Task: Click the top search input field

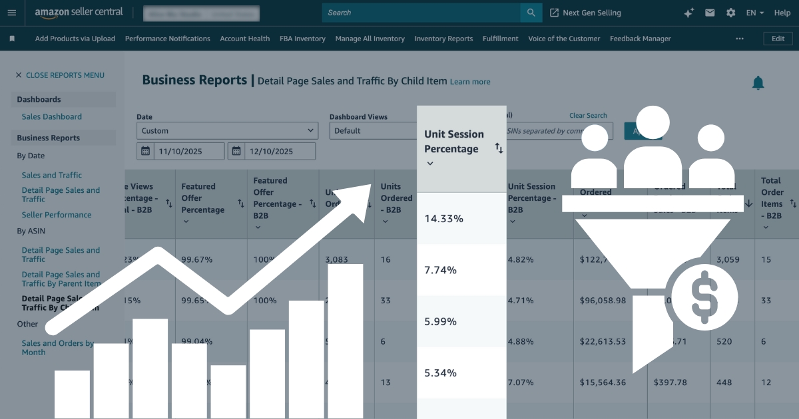Action: coord(421,13)
